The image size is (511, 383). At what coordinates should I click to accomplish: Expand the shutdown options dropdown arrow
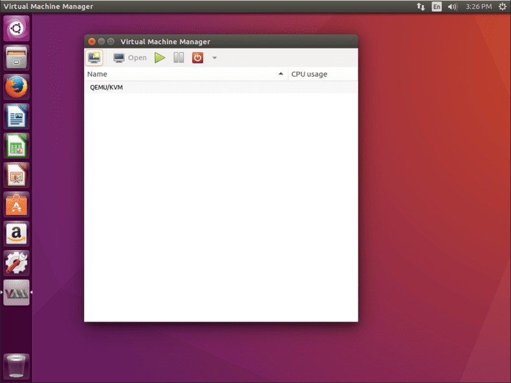215,58
